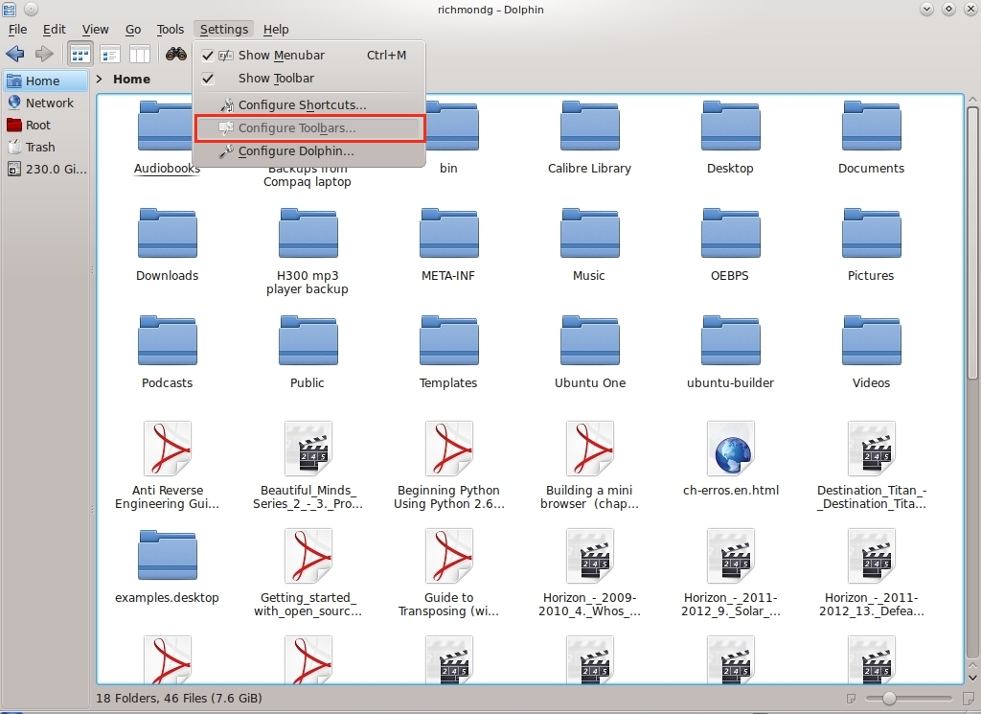Open Network in the Places panel
981x714 pixels.
(x=49, y=103)
